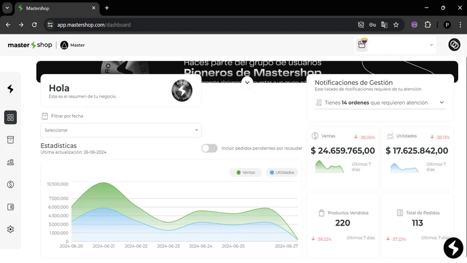Click the Notificaciones de Gestión heading

[354, 82]
